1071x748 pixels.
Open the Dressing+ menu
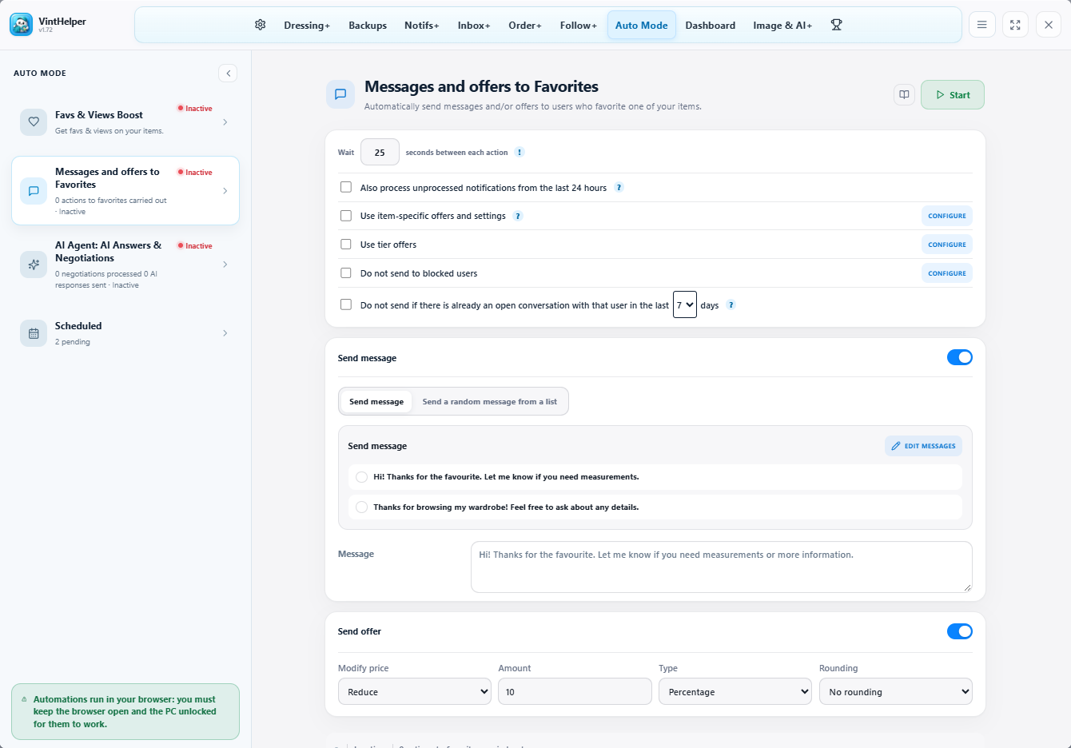pyautogui.click(x=307, y=26)
